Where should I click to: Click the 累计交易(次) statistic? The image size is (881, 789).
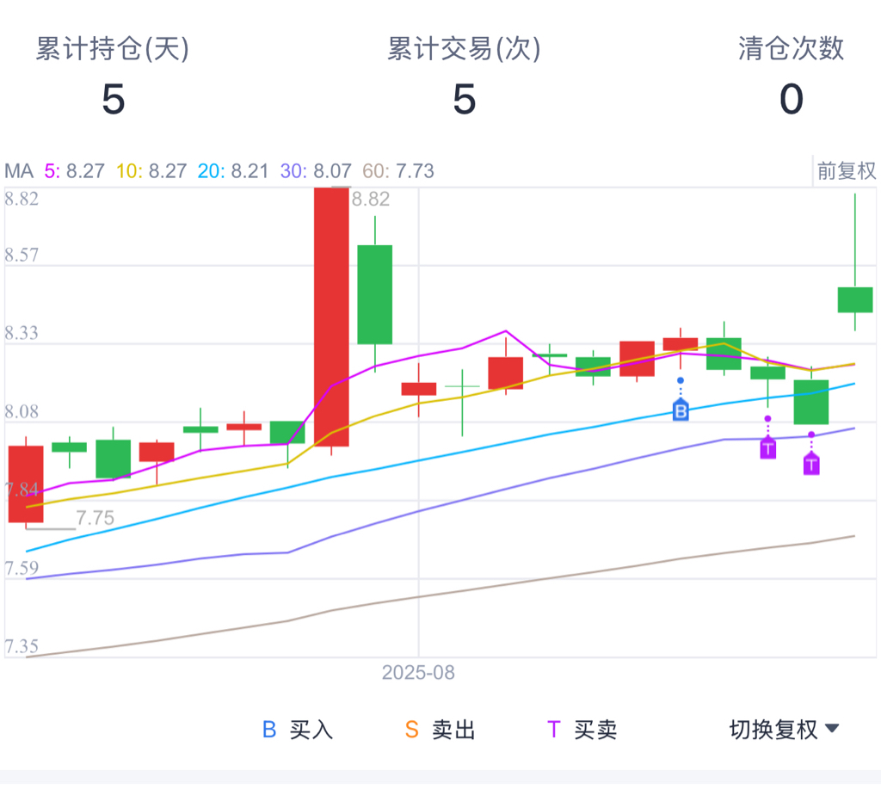pyautogui.click(x=464, y=75)
